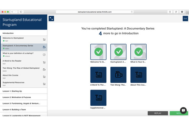Click discussion icon beside What is your definition

44,55
